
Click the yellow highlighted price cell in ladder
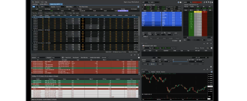[x=198, y=12]
